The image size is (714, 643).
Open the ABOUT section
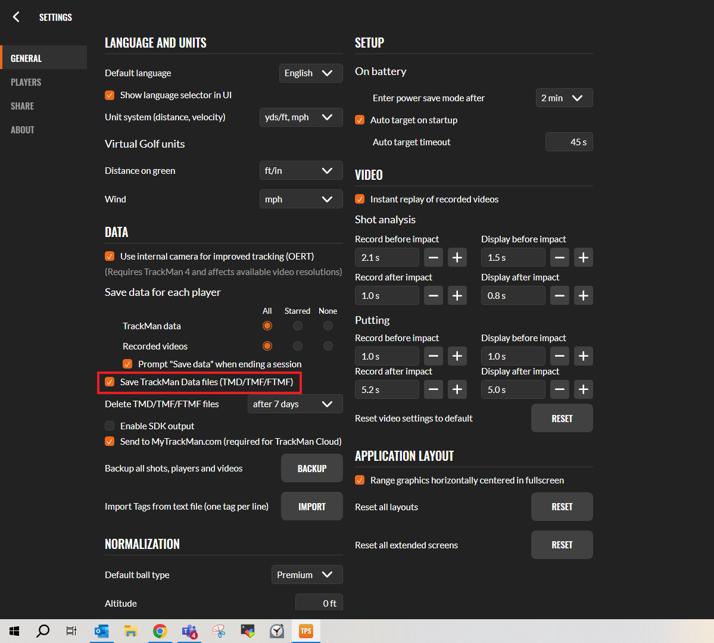pos(23,129)
